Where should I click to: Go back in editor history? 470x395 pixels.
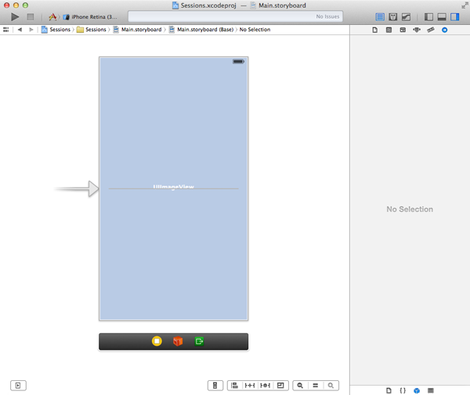pyautogui.click(x=20, y=30)
